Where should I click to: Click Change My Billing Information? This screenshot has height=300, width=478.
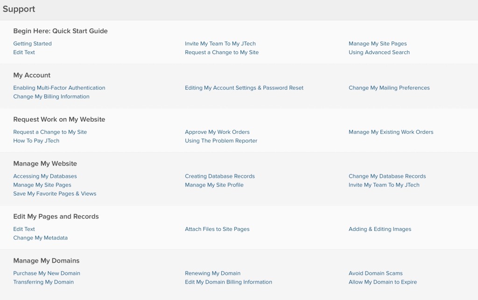coord(51,96)
